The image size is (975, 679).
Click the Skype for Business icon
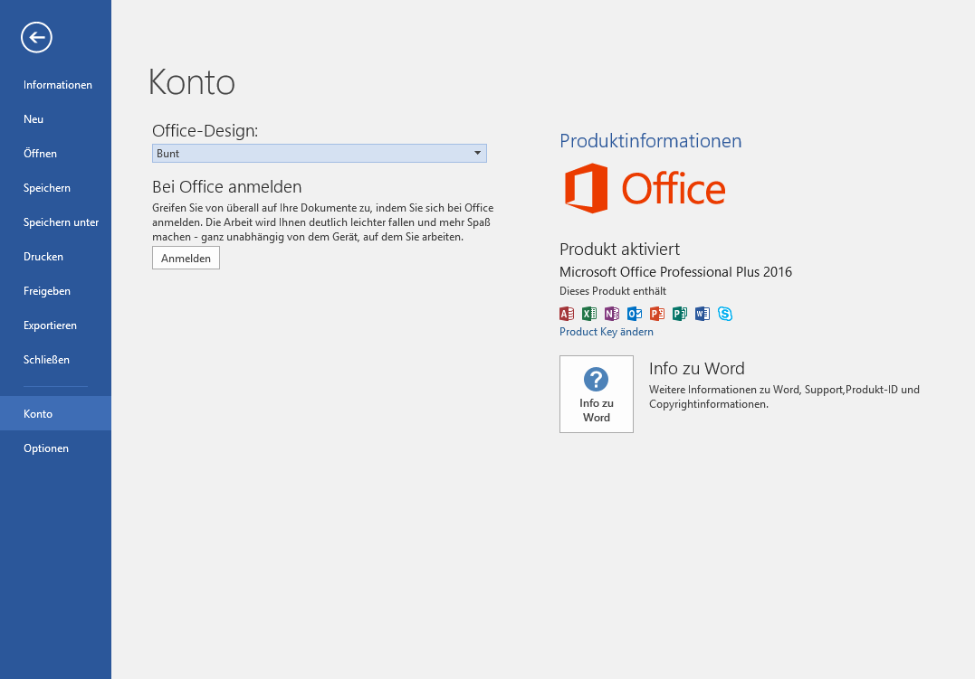click(x=725, y=314)
